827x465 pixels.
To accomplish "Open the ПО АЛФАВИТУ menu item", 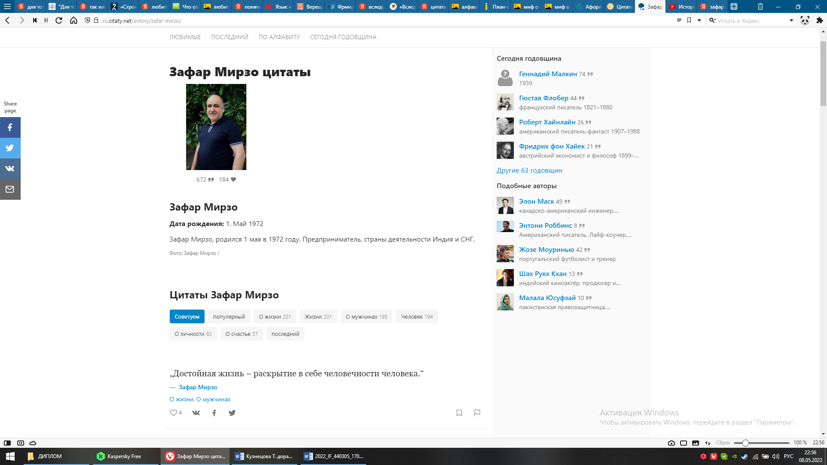I will point(279,37).
